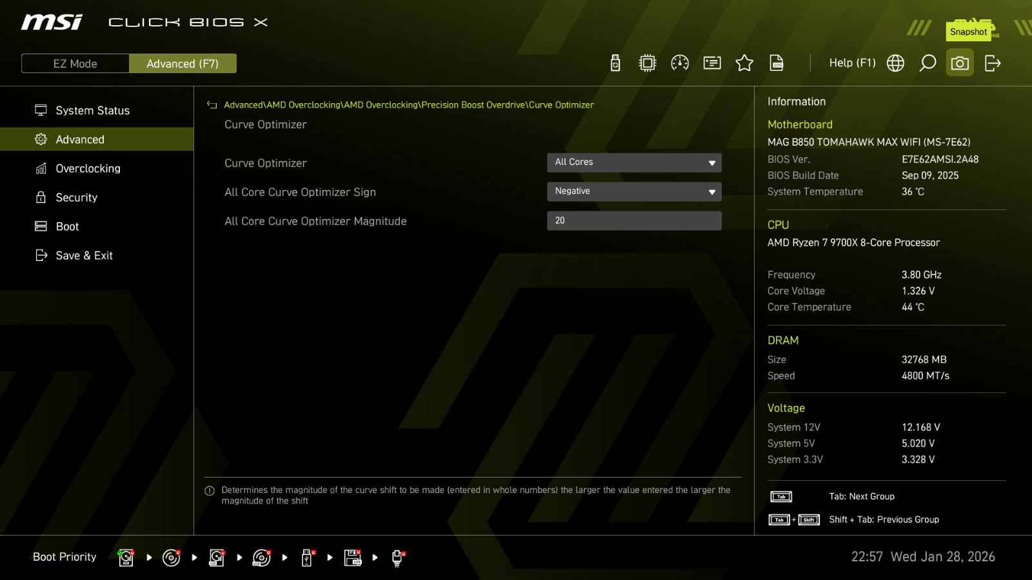Select Advanced in the sidebar
The image size is (1032, 580).
pyautogui.click(x=97, y=139)
